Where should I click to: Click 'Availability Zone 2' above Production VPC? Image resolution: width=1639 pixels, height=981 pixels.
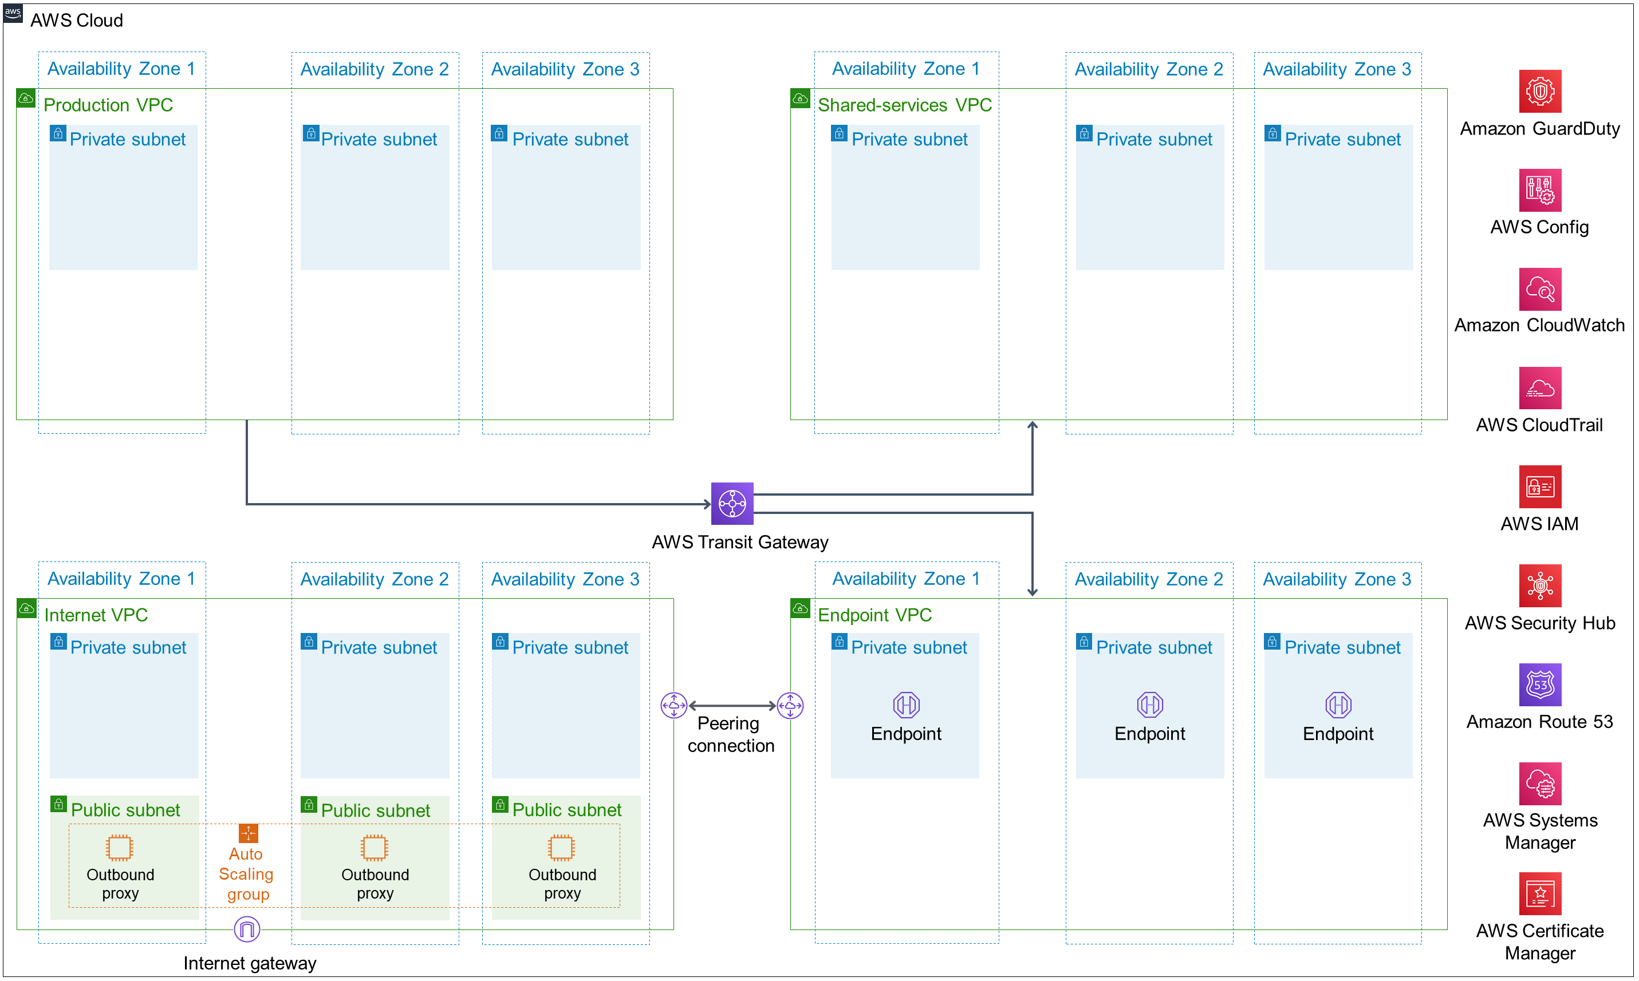[375, 69]
